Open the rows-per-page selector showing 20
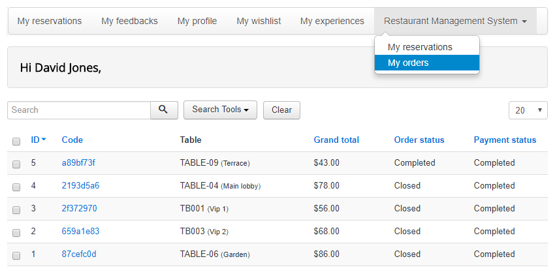This screenshot has width=555, height=274. tap(528, 111)
